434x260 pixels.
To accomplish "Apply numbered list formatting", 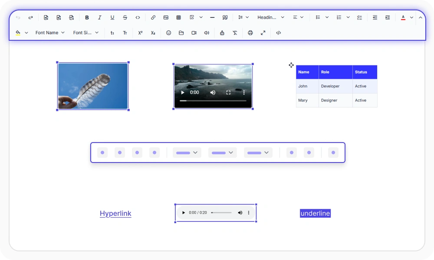I will coord(339,17).
